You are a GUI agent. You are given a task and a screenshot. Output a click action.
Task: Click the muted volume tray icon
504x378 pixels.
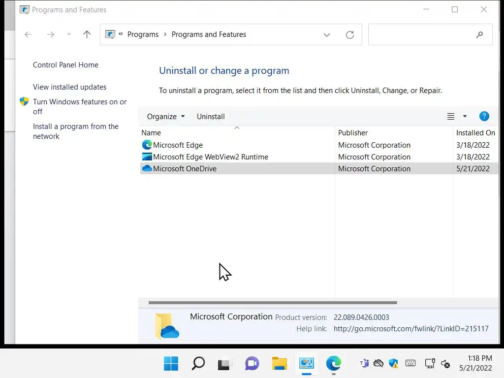445,364
